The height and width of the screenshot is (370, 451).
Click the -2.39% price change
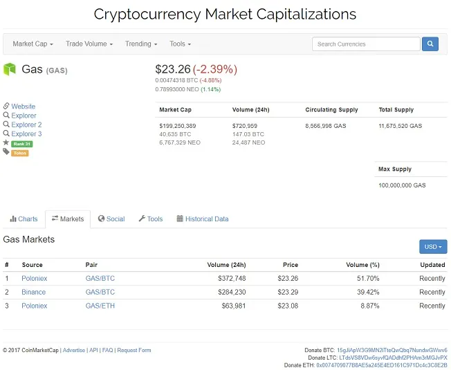click(x=215, y=69)
